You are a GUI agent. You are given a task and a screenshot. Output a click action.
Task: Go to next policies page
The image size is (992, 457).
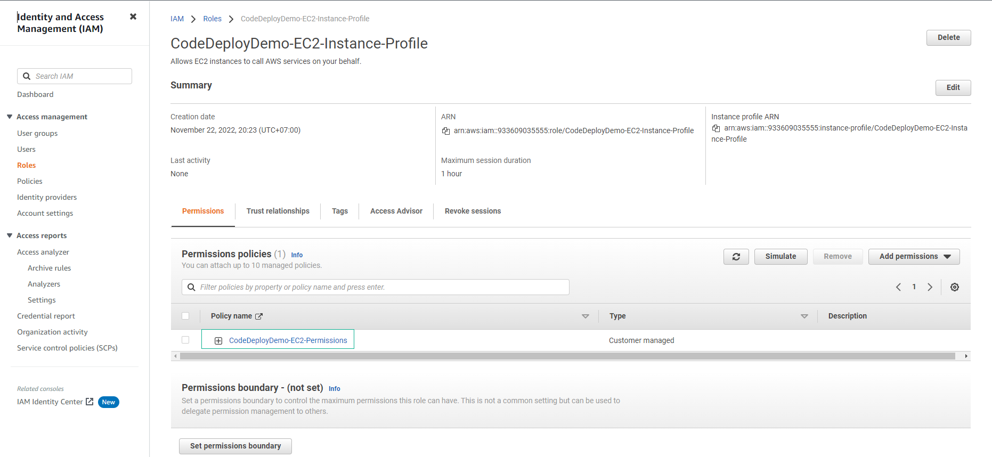930,287
